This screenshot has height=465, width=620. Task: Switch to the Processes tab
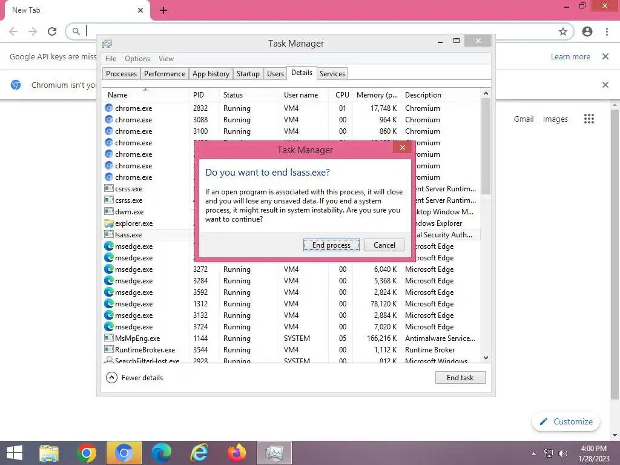pos(121,74)
